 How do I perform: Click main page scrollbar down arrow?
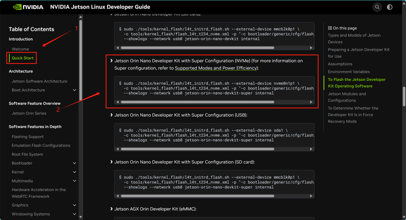tap(404, 217)
